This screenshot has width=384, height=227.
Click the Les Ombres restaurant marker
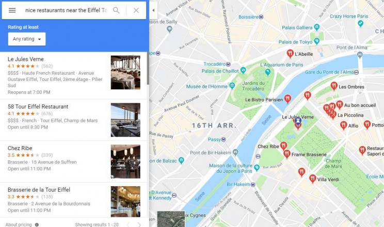[x=334, y=86]
